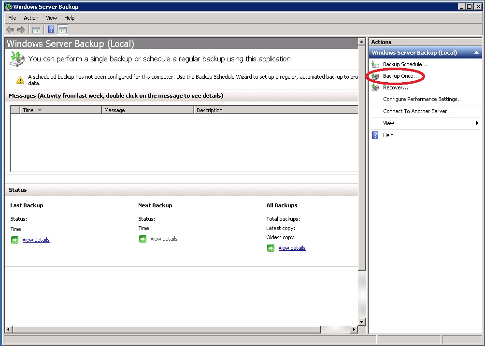Click the Status section heading
The height and width of the screenshot is (346, 485).
point(17,190)
